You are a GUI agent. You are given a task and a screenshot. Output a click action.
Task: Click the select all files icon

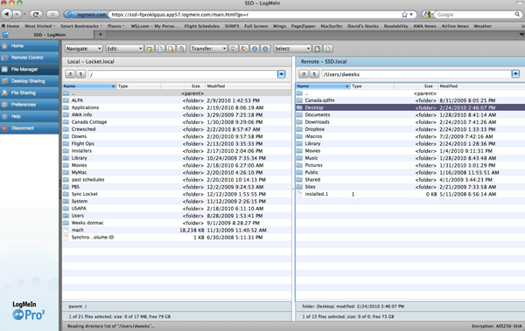coord(317,49)
